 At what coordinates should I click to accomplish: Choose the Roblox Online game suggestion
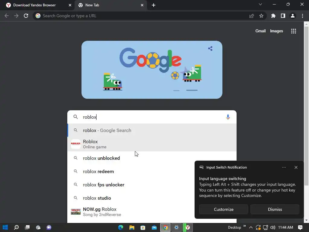pyautogui.click(x=152, y=144)
